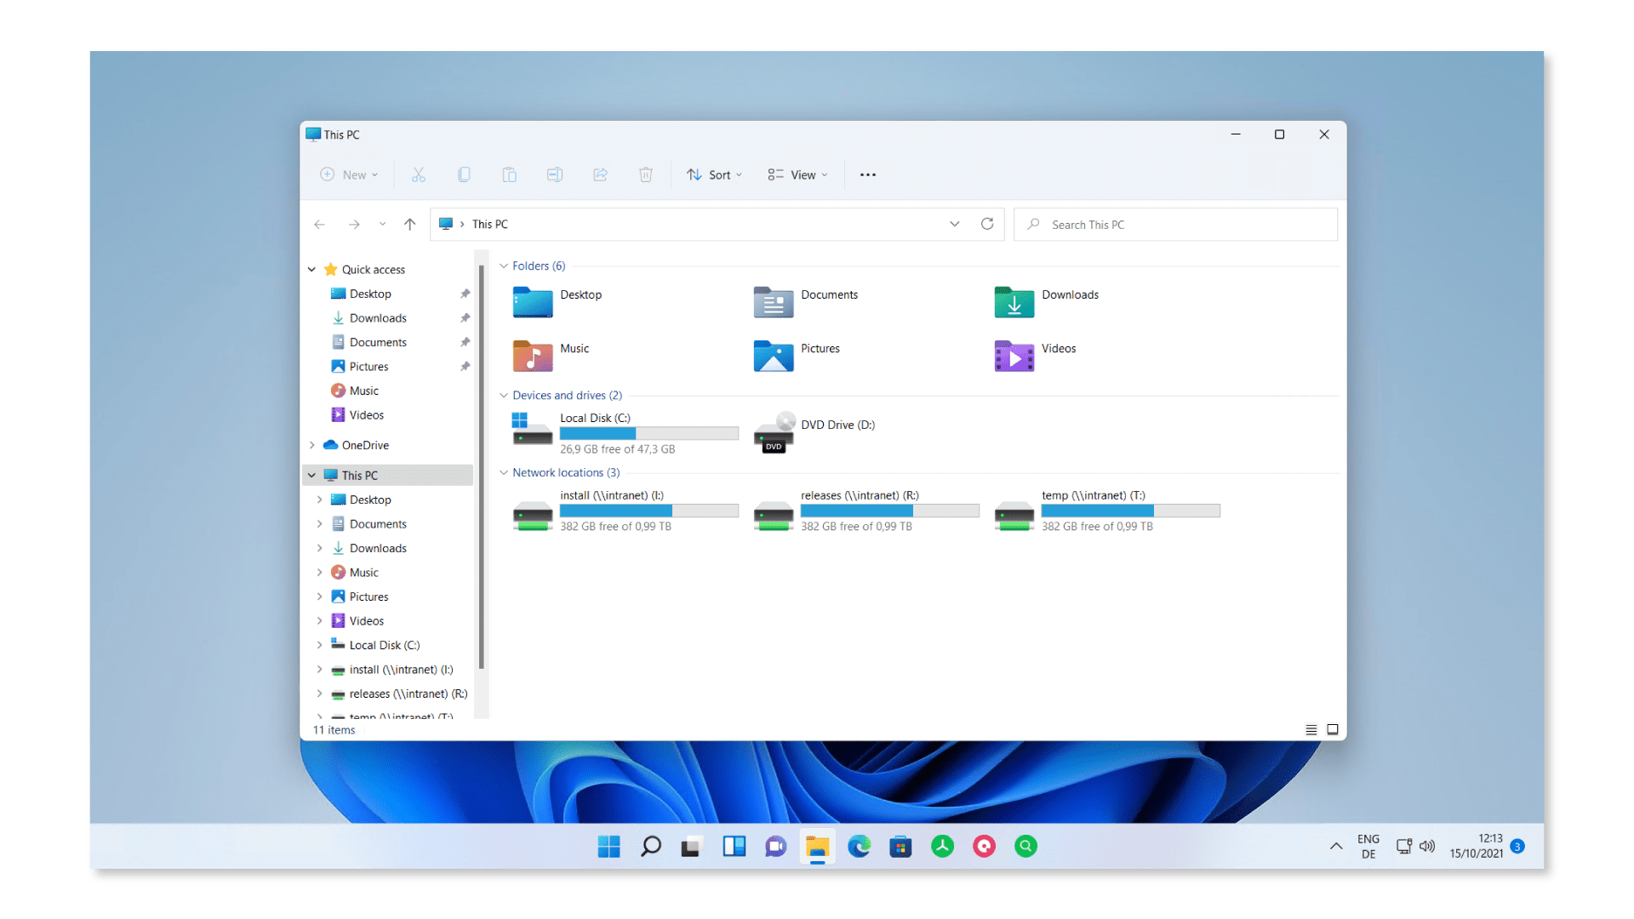This screenshot has height=919, width=1634.
Task: Open Microsoft Edge from the taskbar
Action: click(859, 846)
